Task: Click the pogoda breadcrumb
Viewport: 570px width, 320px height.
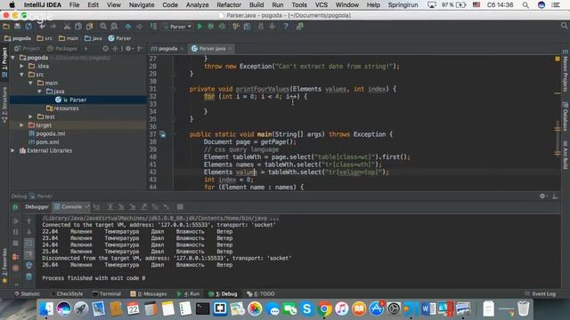Action: point(18,38)
